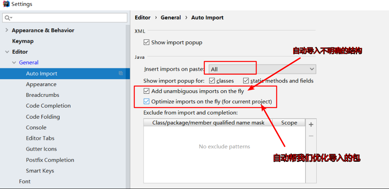Click the plus icon to add exclude pattern
The height and width of the screenshot is (189, 389).
311,124
